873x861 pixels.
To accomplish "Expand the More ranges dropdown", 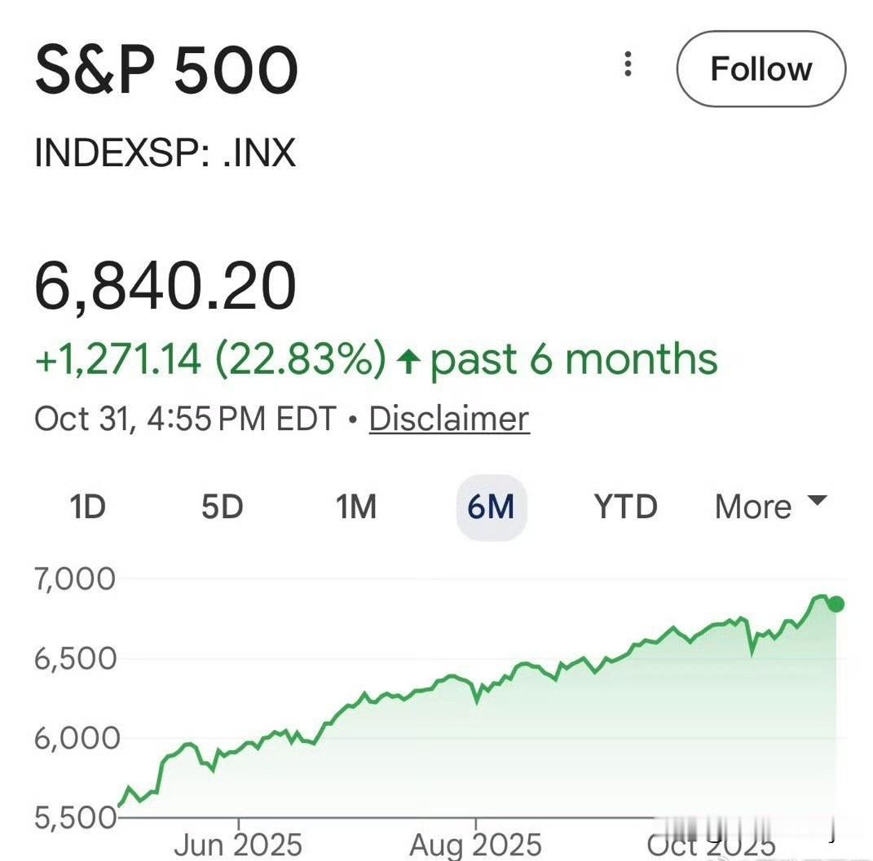I will click(x=753, y=507).
